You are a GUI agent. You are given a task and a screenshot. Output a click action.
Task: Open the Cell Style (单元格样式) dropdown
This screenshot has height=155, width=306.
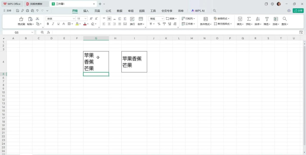click(x=223, y=24)
